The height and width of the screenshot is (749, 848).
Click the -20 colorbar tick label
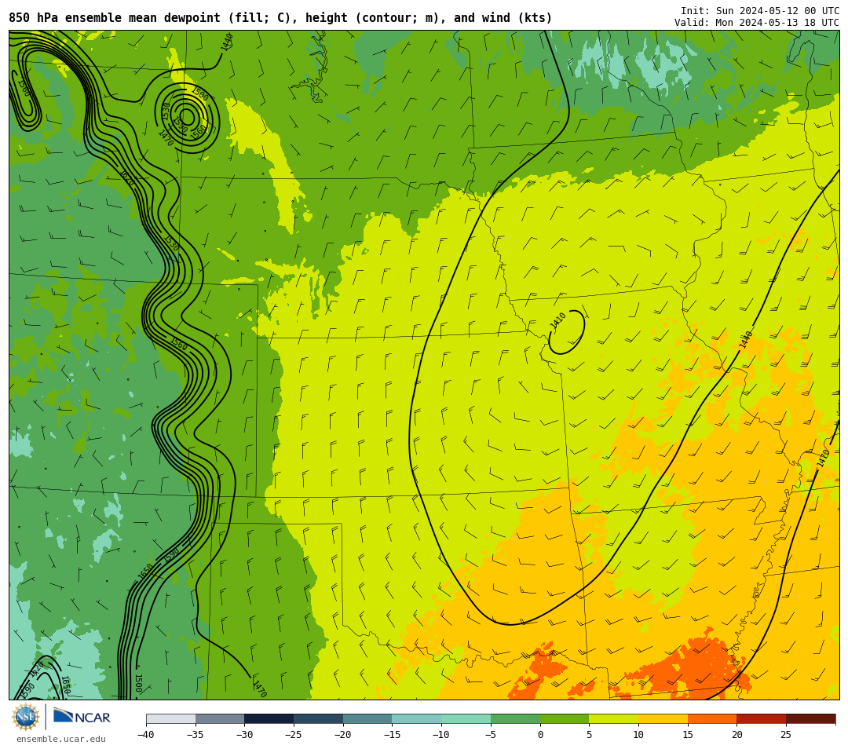342,734
